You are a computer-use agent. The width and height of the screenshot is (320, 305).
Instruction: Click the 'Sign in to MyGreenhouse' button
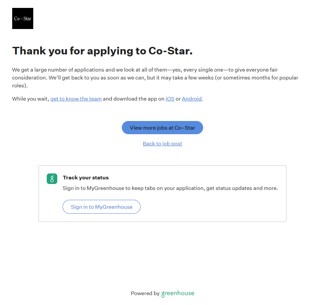tap(101, 207)
